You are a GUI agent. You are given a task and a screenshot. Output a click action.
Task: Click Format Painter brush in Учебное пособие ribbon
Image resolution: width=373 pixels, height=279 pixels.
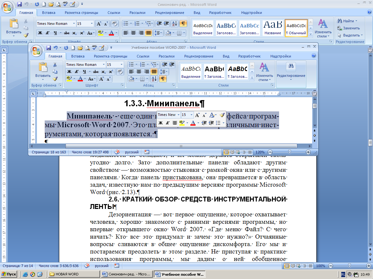(55, 79)
